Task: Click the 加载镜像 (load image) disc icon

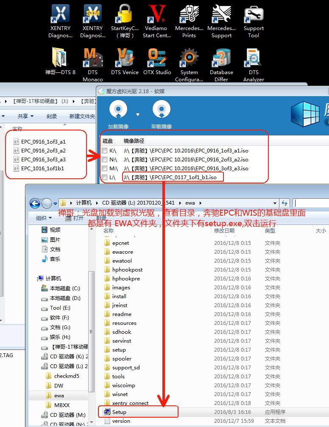Action: coord(118,109)
